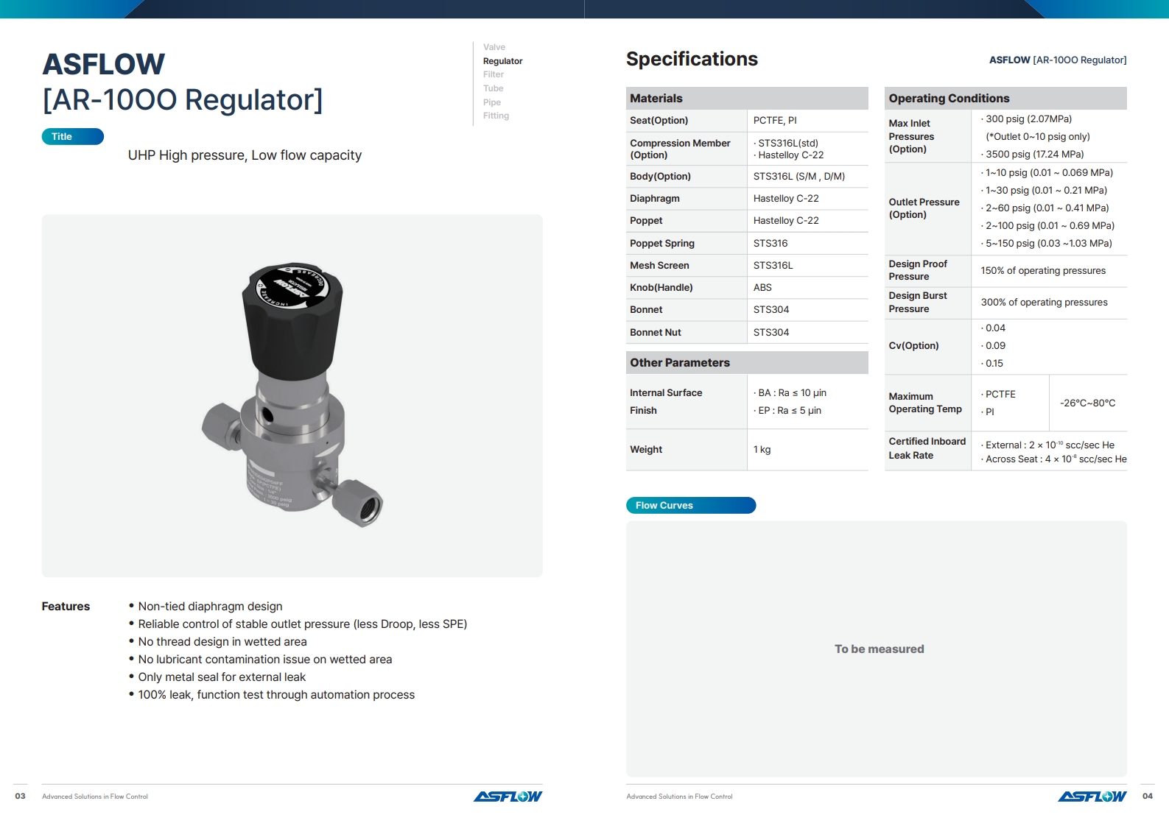
Task: Choose Fitting from the category index
Action: (496, 116)
